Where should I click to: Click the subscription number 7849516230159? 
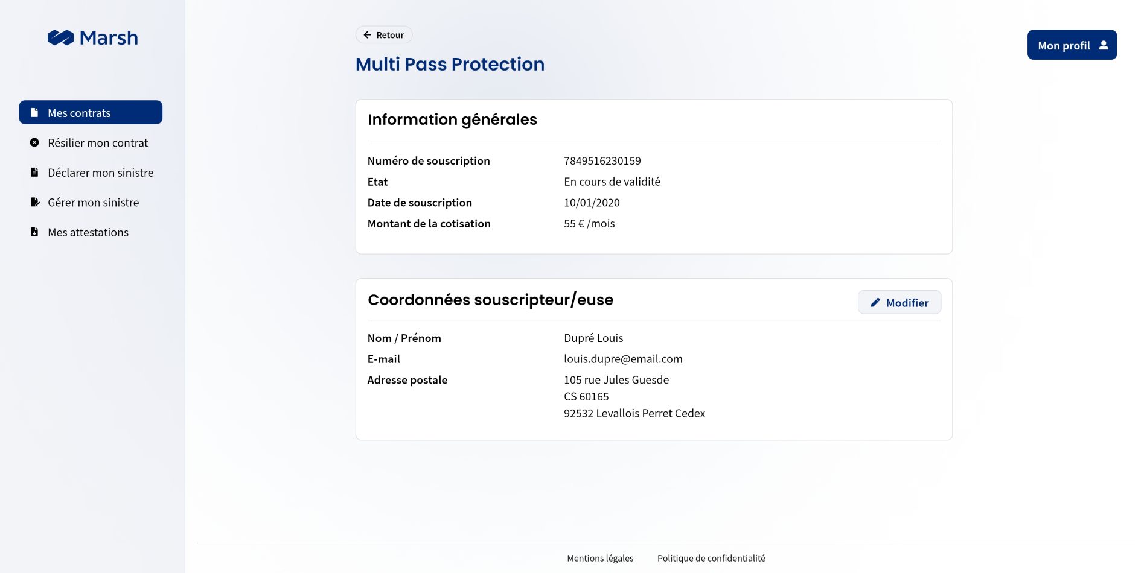(602, 161)
